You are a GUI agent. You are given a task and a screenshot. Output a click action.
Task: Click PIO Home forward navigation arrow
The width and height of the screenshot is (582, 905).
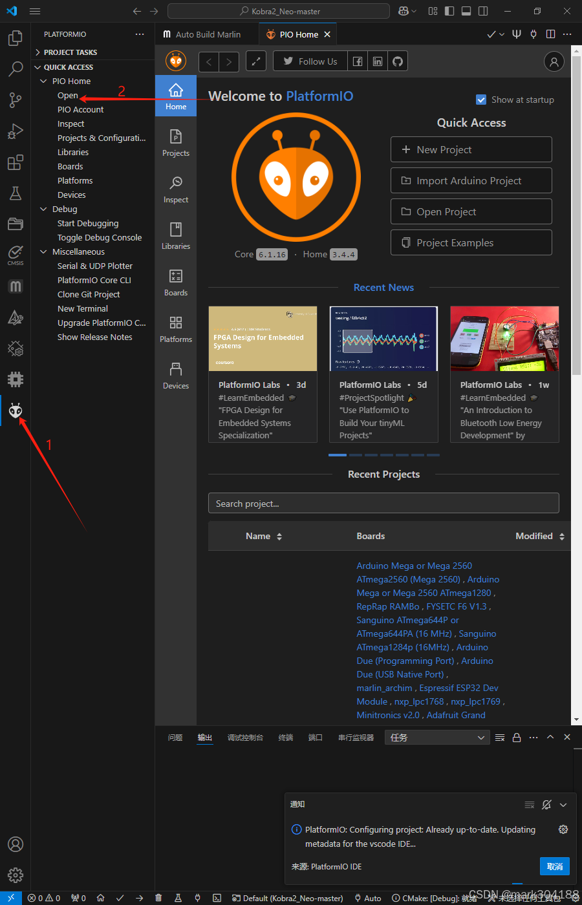[229, 61]
